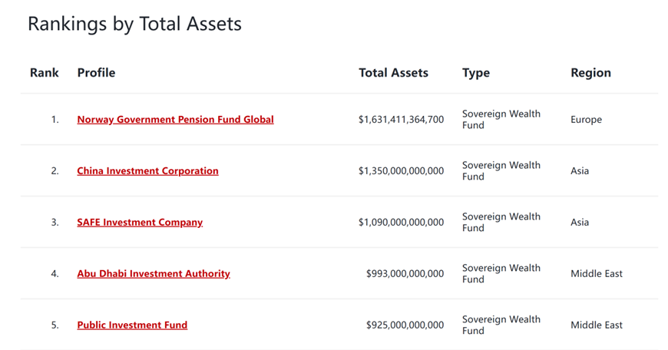Click Middle East region for Public Investment Fund

point(596,325)
